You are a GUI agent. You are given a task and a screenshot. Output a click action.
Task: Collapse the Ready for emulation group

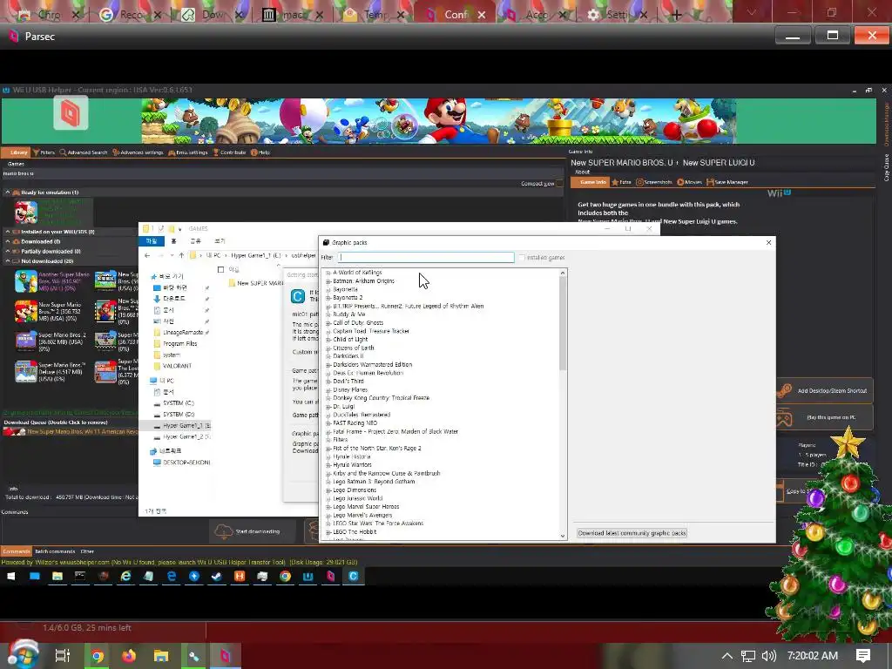pyautogui.click(x=8, y=193)
